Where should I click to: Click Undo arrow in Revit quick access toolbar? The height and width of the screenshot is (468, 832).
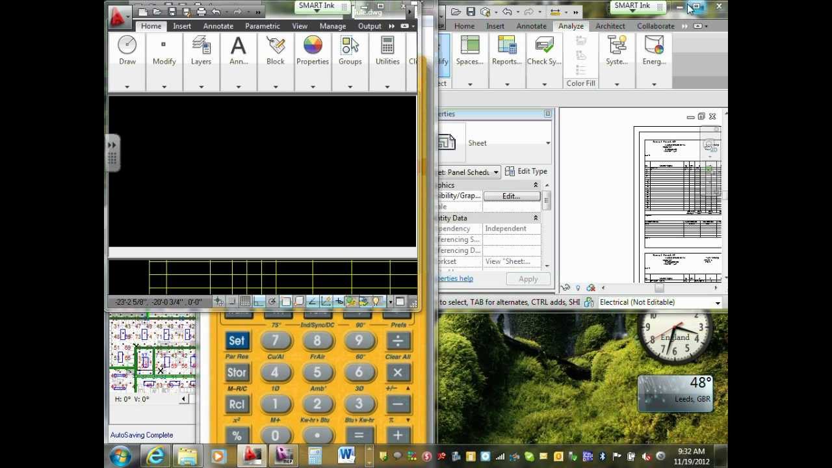(506, 12)
